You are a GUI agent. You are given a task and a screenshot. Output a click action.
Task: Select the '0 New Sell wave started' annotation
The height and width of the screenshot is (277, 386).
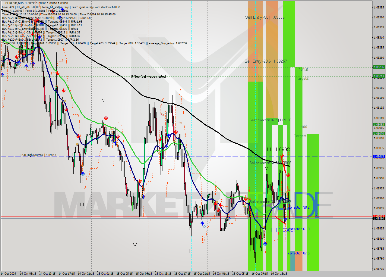click(148, 76)
